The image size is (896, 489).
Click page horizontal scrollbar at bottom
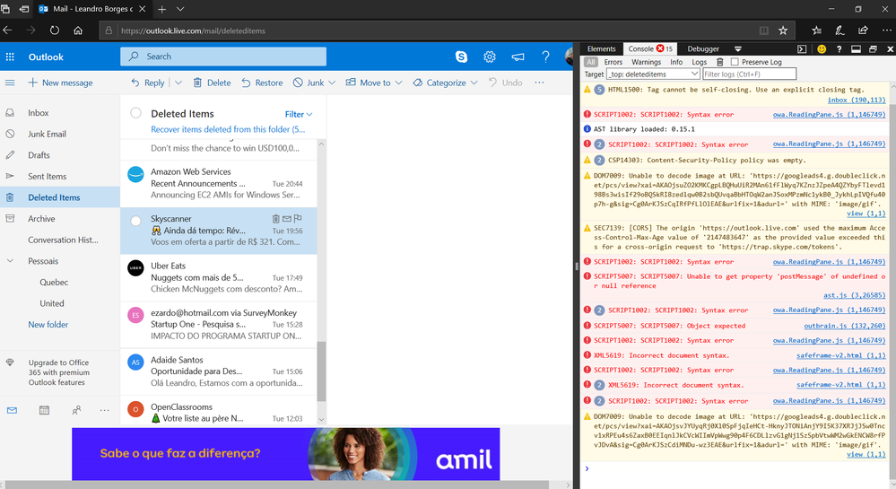click(x=277, y=485)
